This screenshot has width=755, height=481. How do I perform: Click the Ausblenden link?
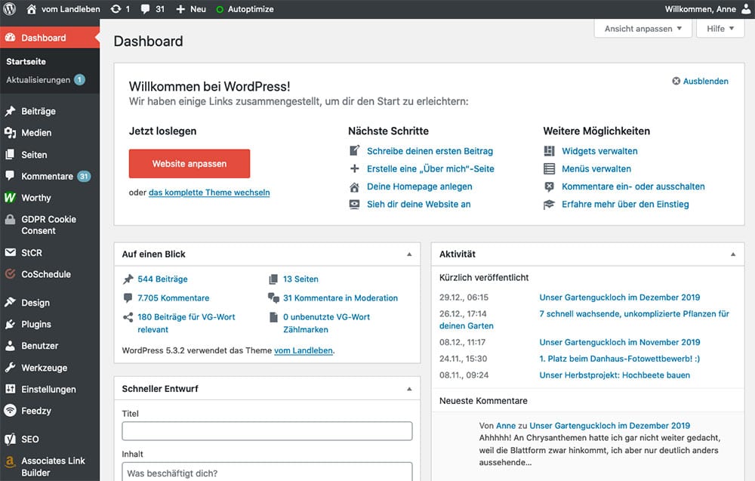click(x=705, y=81)
